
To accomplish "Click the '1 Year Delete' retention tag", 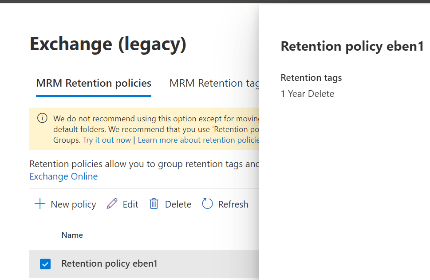I will 308,94.
